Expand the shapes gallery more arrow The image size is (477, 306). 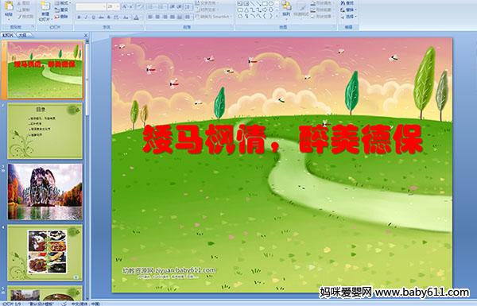pos(277,16)
